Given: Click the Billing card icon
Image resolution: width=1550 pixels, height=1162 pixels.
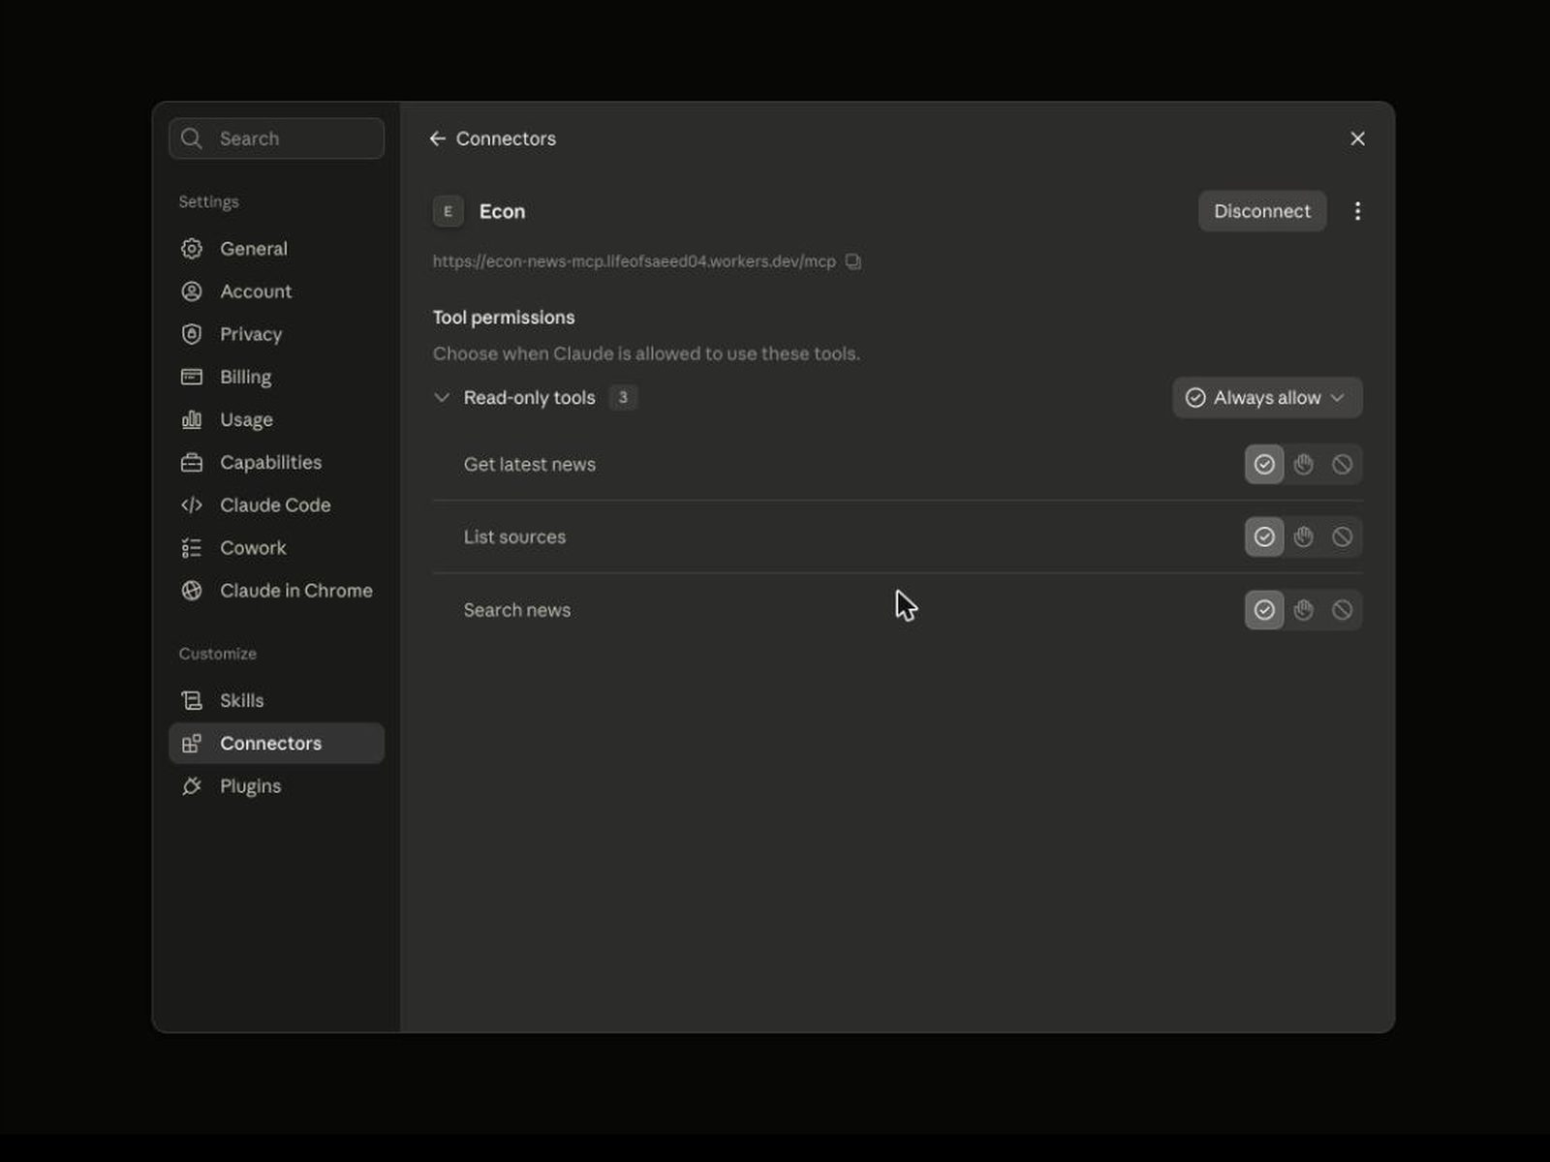Looking at the screenshot, I should (x=192, y=377).
